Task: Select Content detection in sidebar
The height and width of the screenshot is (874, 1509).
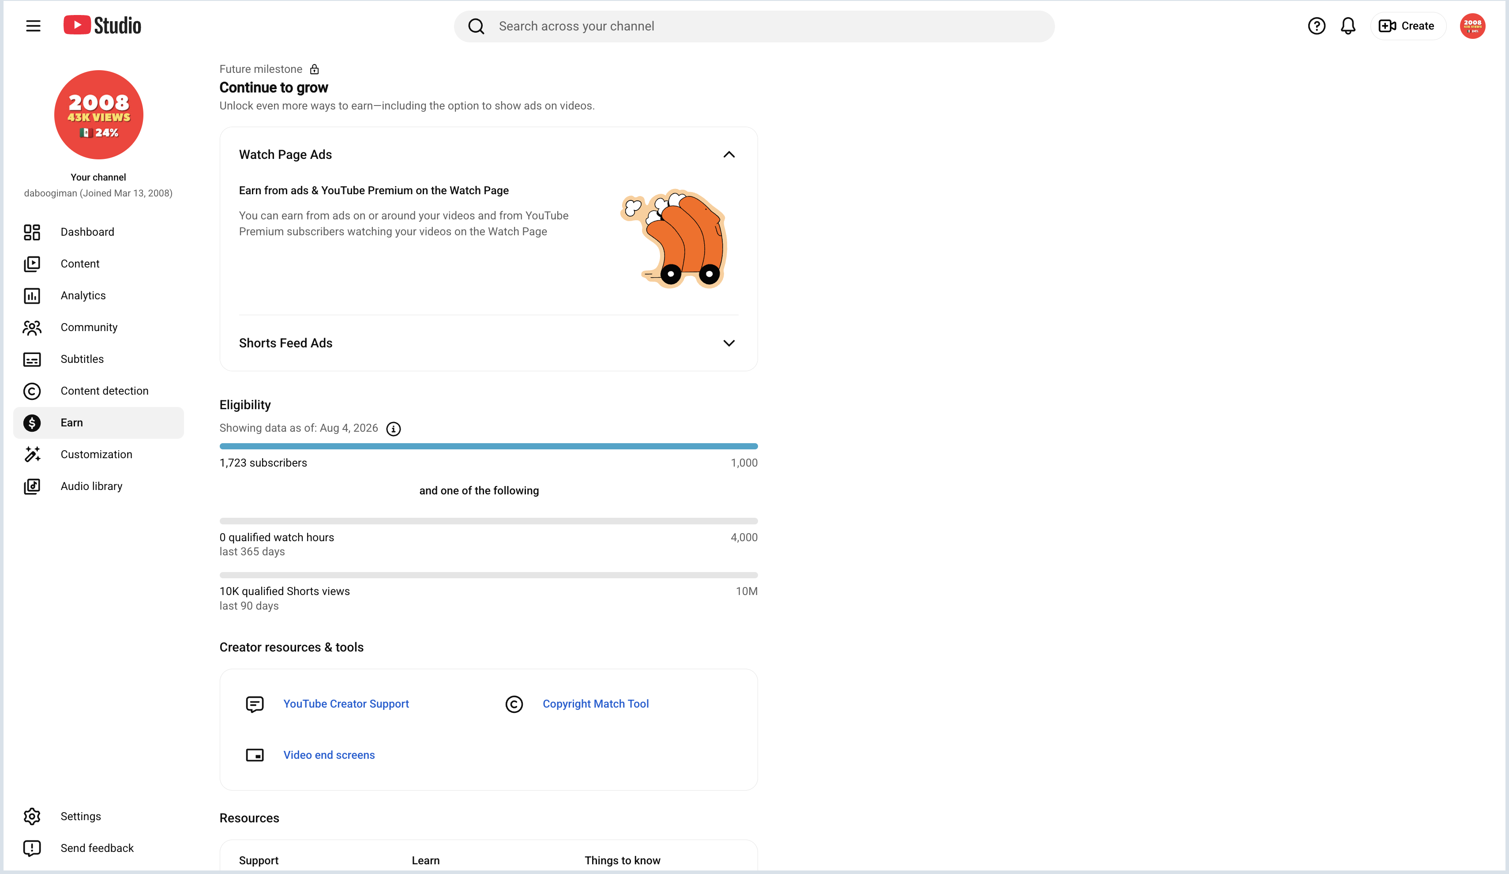Action: (x=98, y=391)
